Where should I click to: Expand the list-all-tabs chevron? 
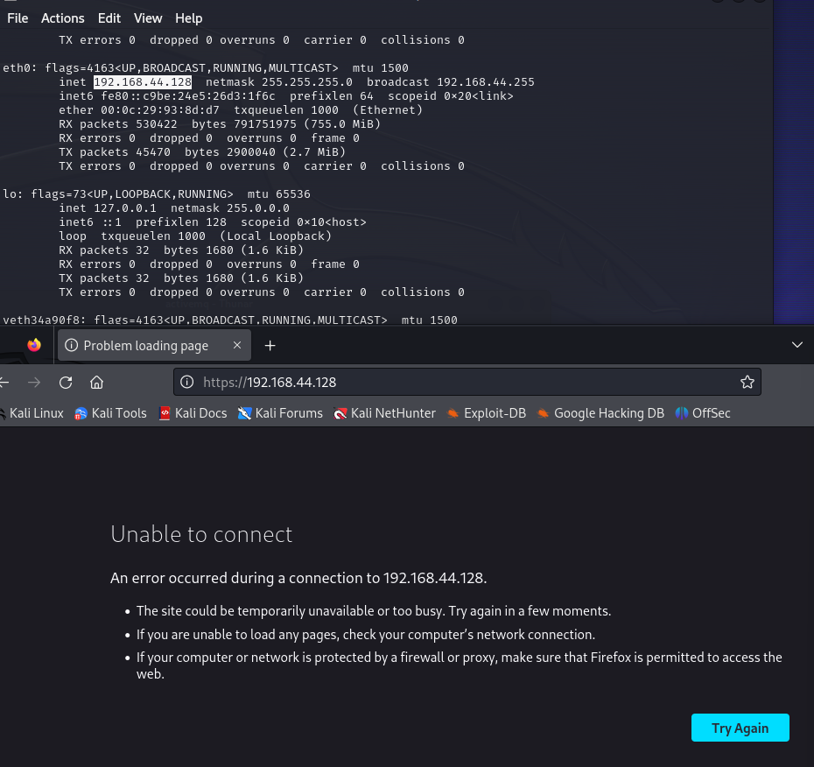coord(796,345)
